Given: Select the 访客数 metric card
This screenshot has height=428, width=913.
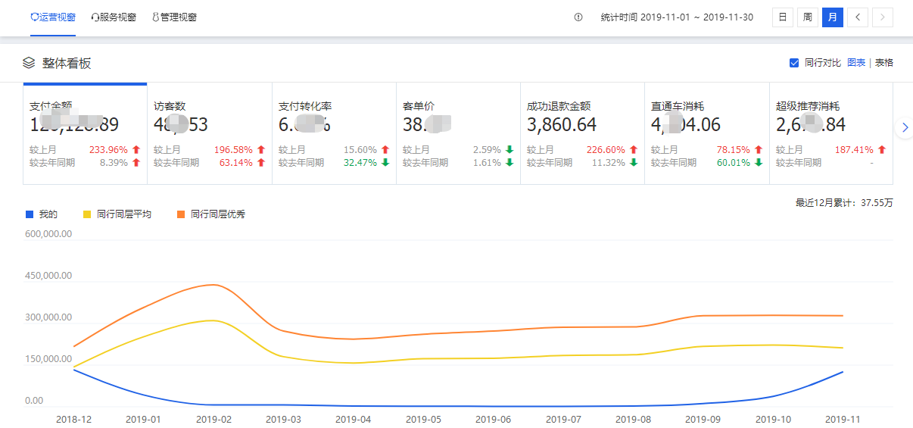Looking at the screenshot, I should coord(210,133).
